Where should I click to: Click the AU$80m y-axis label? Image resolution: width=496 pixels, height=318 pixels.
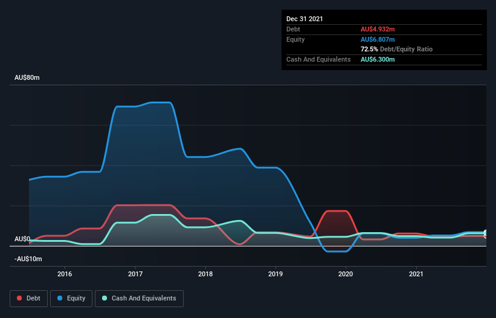click(x=27, y=77)
